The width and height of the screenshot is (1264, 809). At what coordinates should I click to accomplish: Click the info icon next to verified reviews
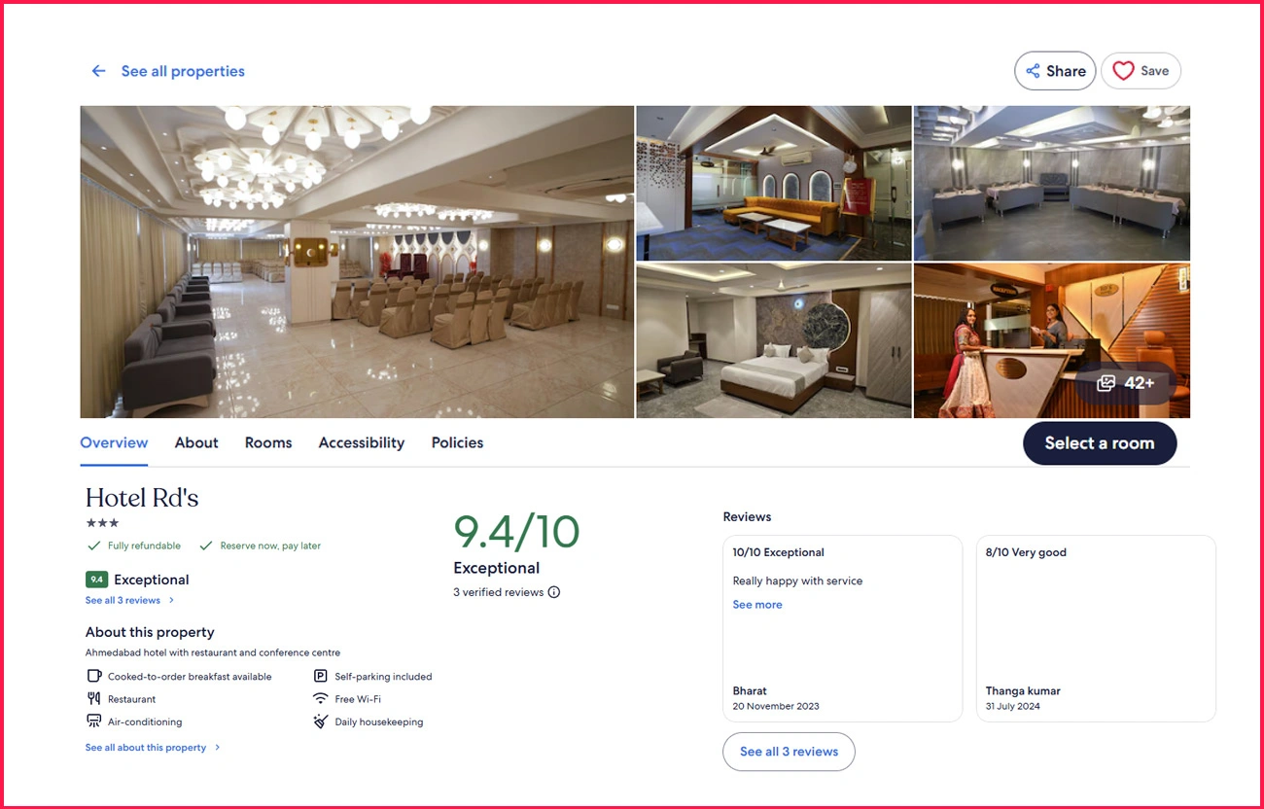[x=554, y=592]
